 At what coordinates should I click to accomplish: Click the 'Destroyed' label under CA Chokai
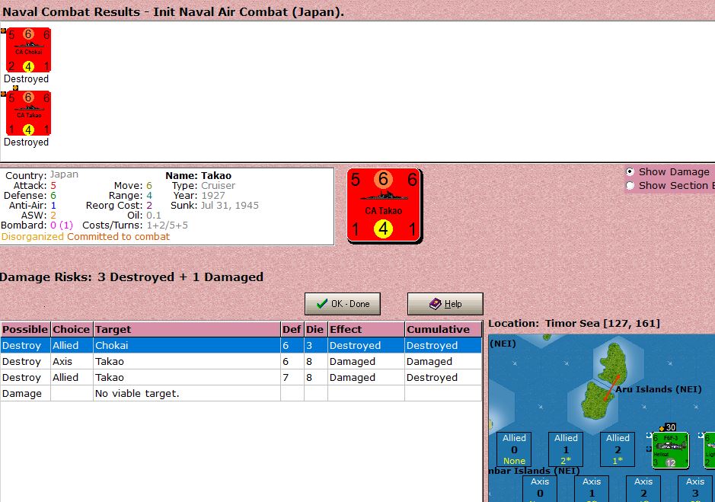(26, 79)
